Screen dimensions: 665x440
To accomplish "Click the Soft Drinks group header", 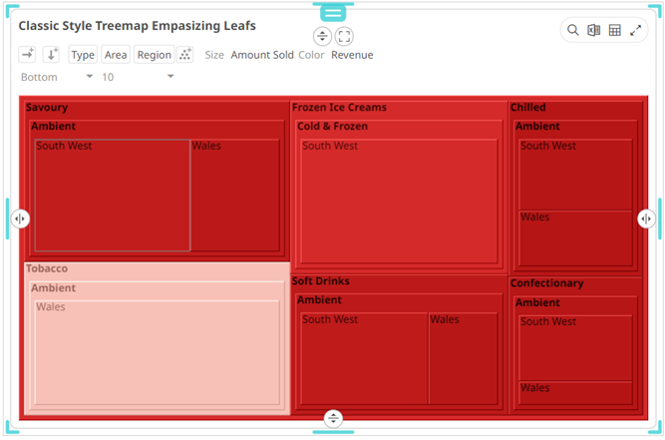I will 321,281.
